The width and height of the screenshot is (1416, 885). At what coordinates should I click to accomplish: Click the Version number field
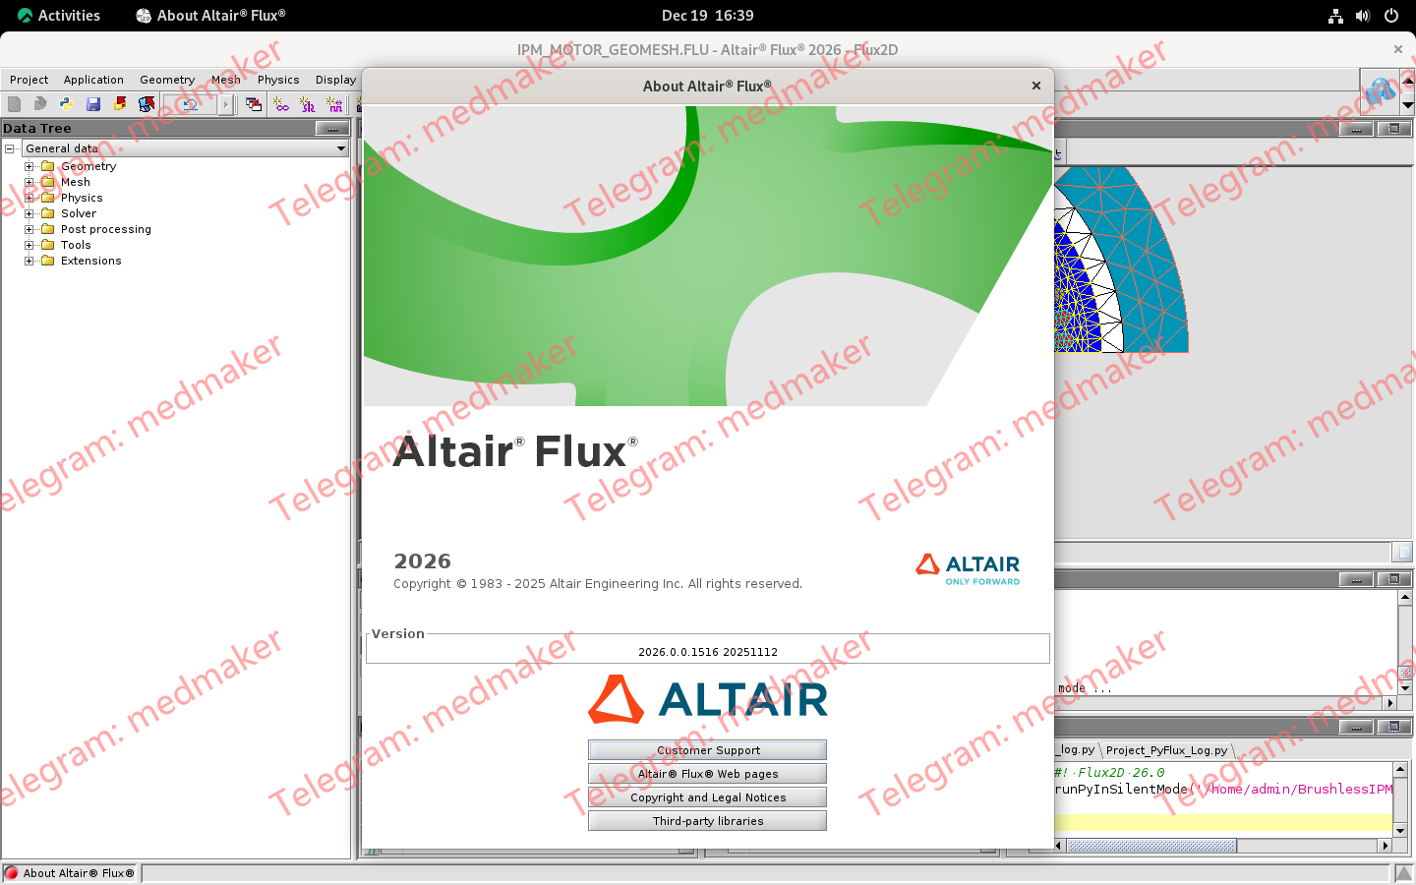pos(707,649)
